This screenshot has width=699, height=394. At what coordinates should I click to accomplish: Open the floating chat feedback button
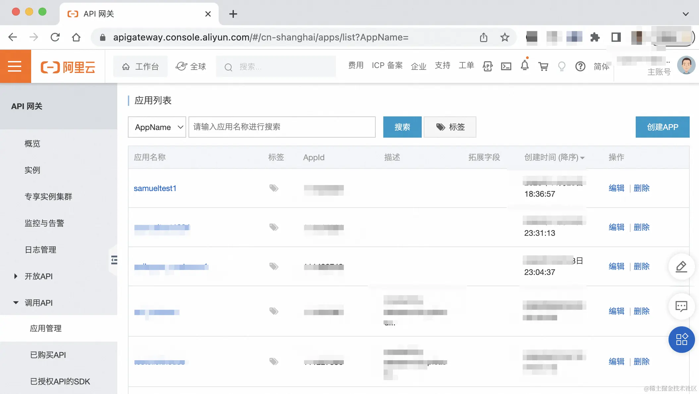click(681, 306)
